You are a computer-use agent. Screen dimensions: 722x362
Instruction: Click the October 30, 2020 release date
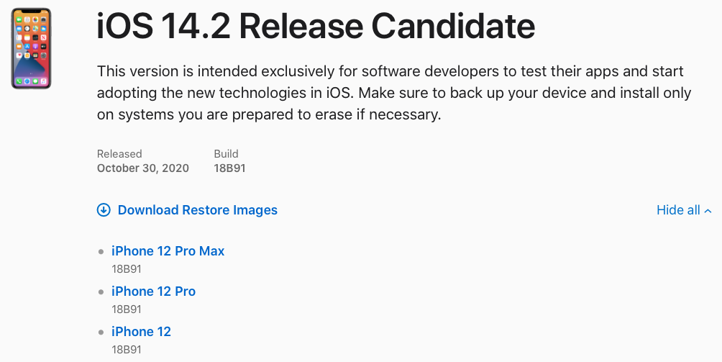(x=142, y=168)
